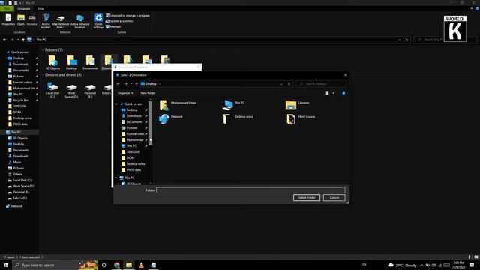The image size is (480, 270).
Task: Refresh the dialog's address bar location
Action: pyautogui.click(x=289, y=84)
